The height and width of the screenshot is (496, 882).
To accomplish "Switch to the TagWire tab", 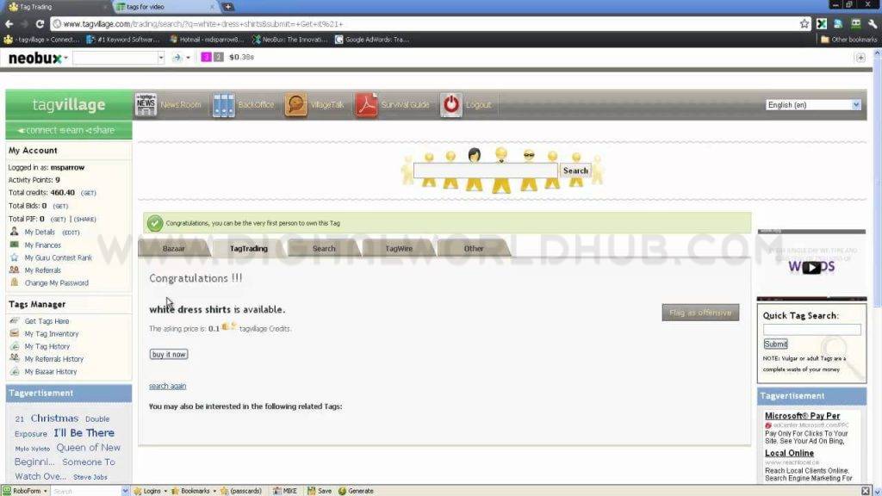I will (x=398, y=249).
